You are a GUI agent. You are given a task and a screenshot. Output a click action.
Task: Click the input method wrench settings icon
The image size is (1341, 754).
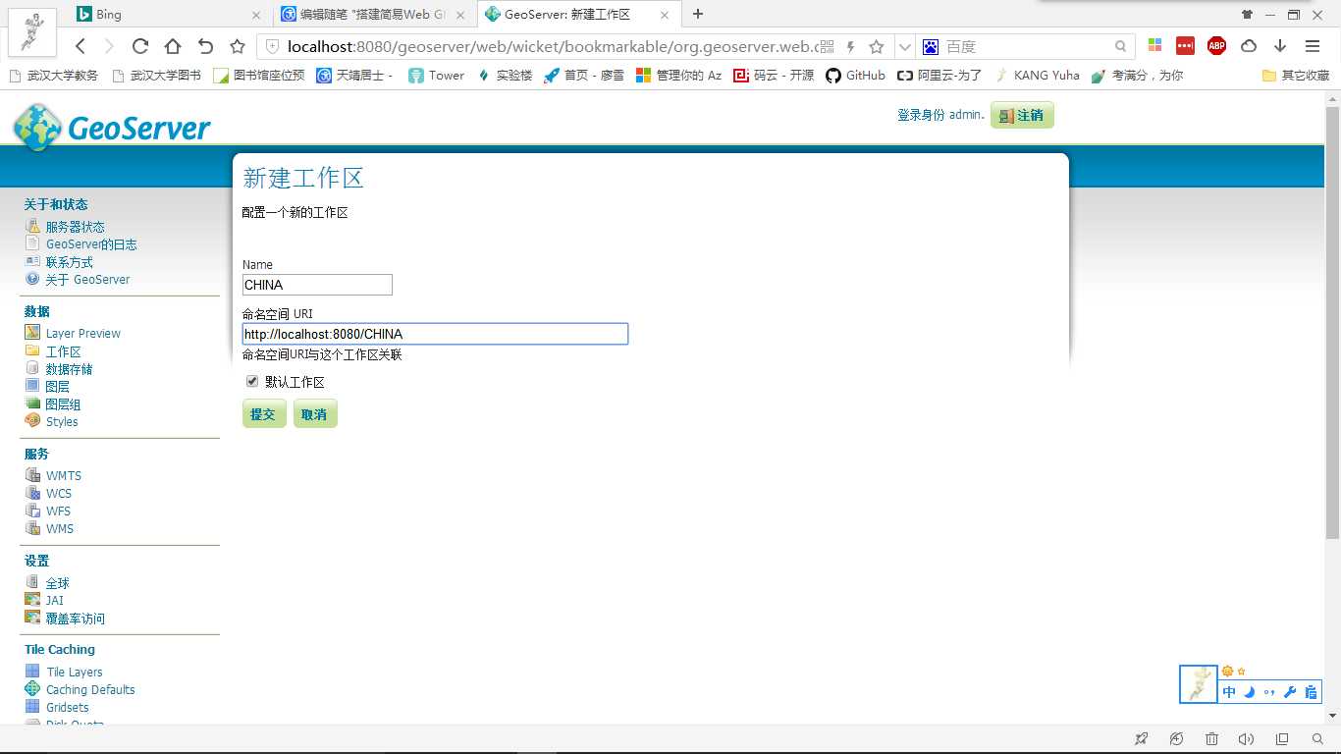coord(1290,692)
